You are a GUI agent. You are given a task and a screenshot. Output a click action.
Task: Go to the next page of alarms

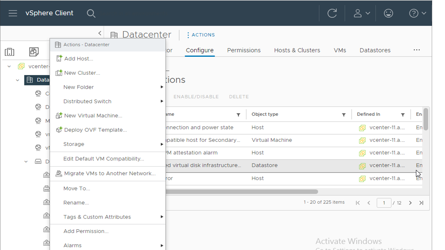click(x=410, y=203)
